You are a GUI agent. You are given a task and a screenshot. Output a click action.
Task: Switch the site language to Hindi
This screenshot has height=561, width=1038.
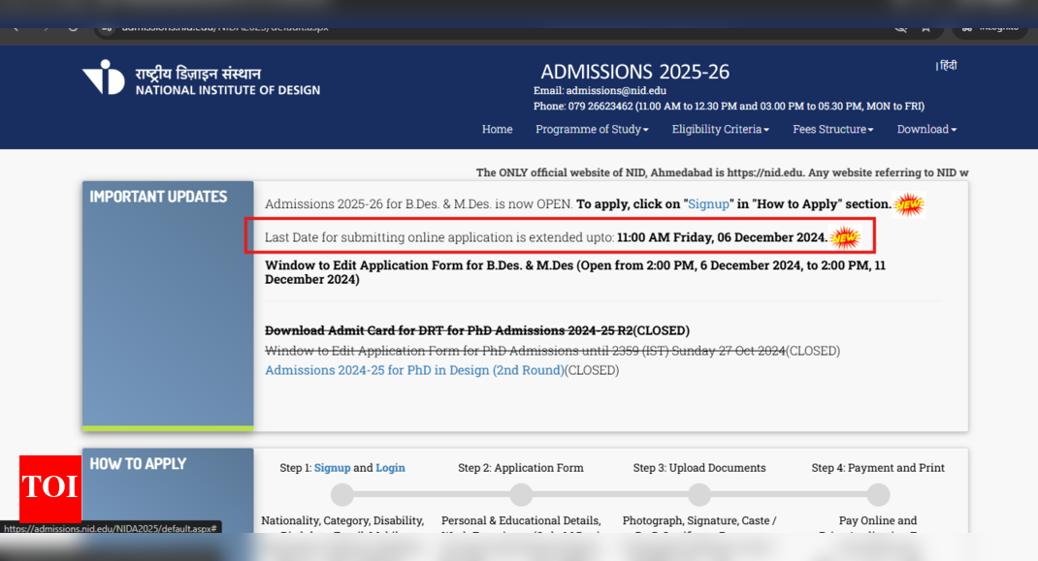point(948,65)
